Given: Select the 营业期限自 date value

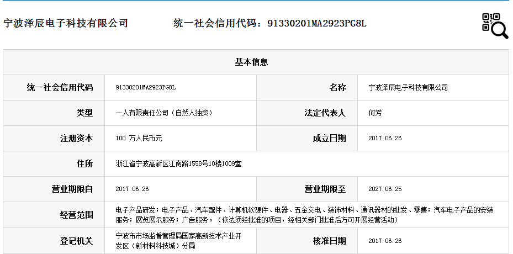Looking at the screenshot, I should tap(132, 189).
